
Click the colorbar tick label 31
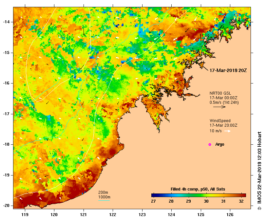tap(223, 201)
